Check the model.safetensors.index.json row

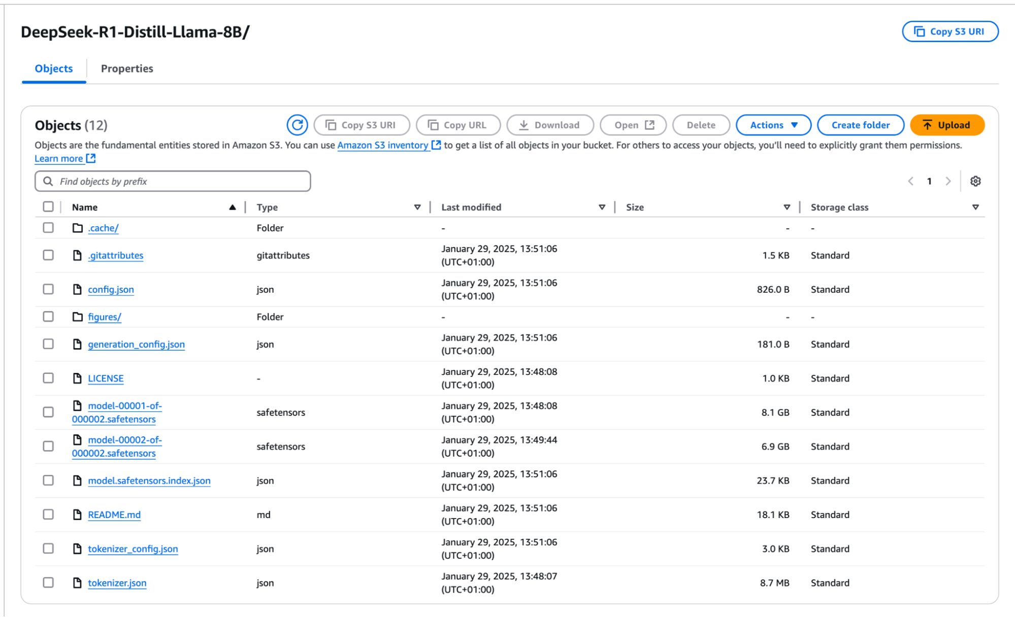48,481
